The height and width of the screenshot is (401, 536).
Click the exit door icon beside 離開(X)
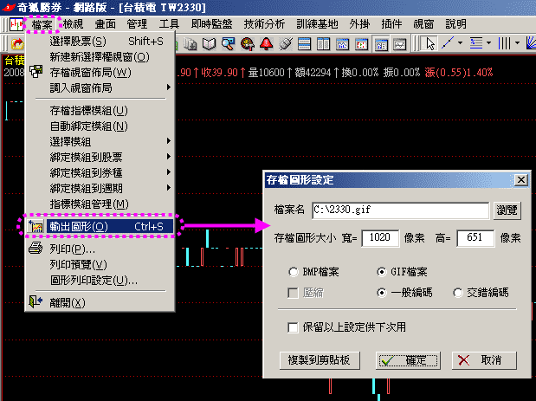(x=36, y=302)
